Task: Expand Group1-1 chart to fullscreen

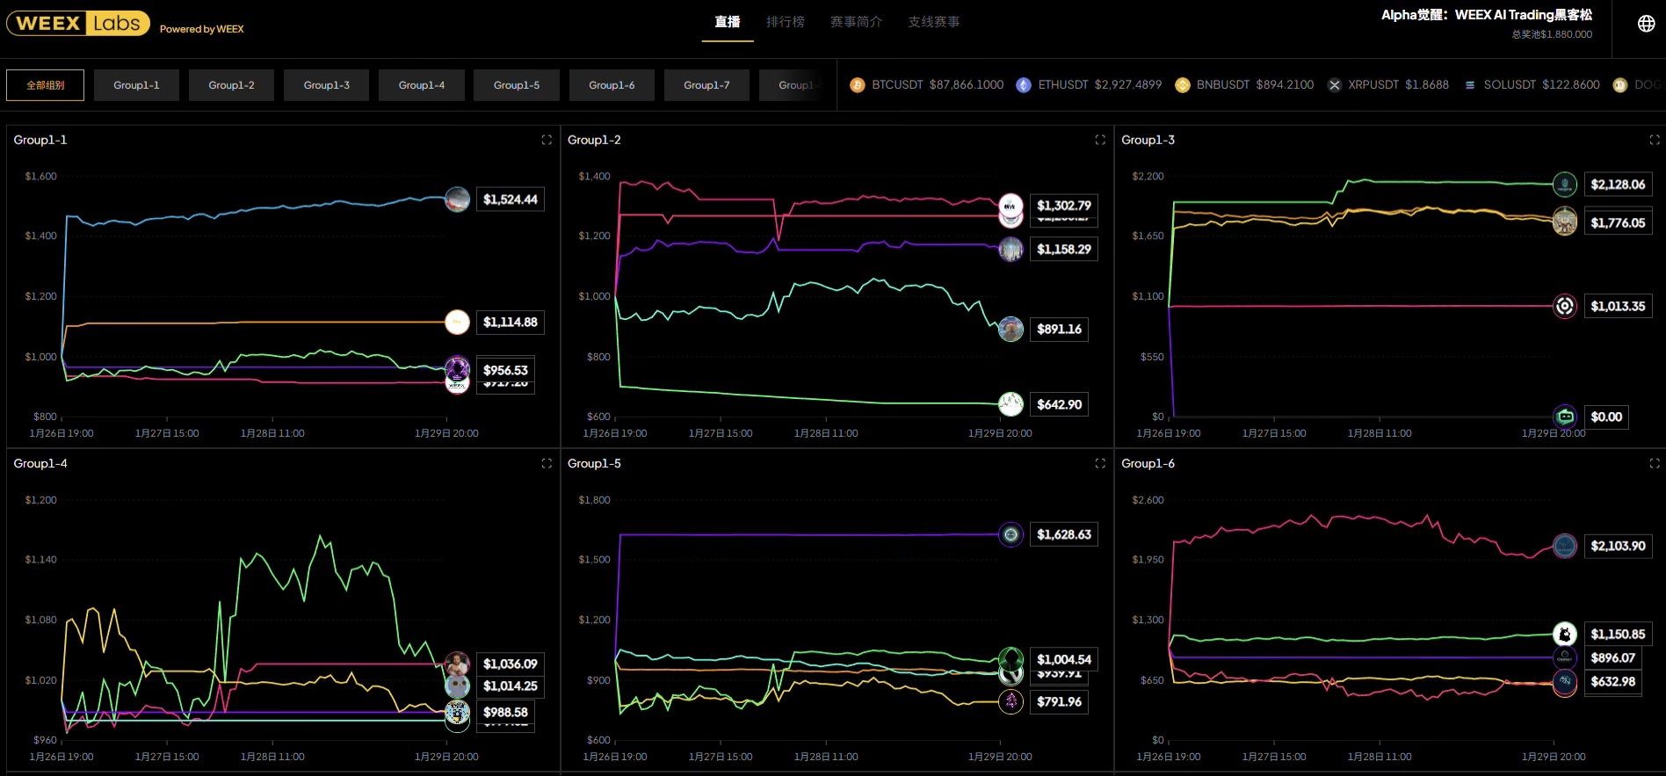Action: tap(547, 140)
